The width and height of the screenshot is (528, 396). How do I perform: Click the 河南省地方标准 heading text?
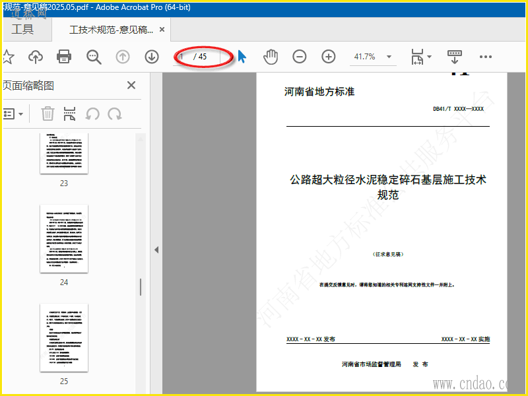point(319,92)
